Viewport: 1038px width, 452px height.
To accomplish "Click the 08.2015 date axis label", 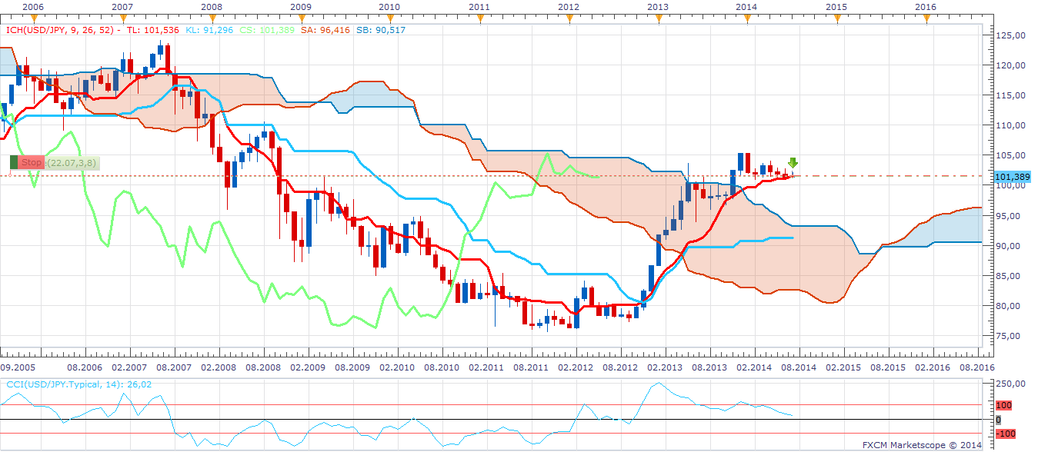I will click(x=886, y=368).
